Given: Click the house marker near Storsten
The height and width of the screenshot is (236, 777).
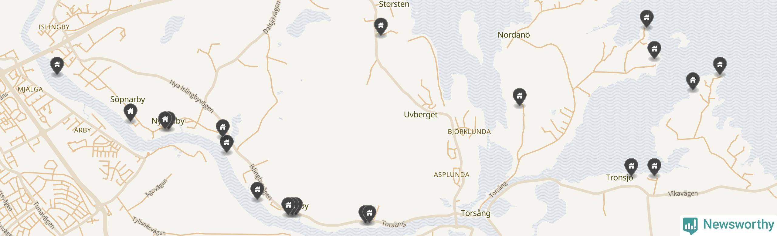Looking at the screenshot, I should (381, 26).
